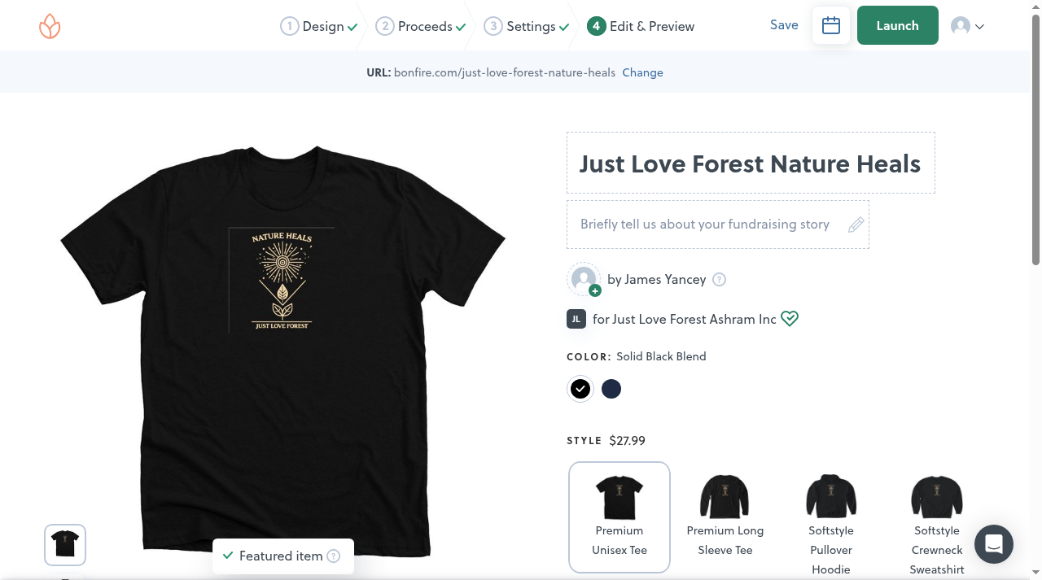
Task: Open the calendar schedule icon
Action: coord(831,25)
